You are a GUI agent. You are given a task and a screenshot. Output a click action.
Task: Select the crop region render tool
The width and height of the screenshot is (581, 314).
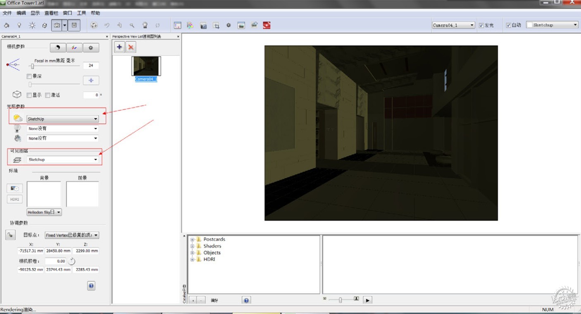(x=216, y=25)
